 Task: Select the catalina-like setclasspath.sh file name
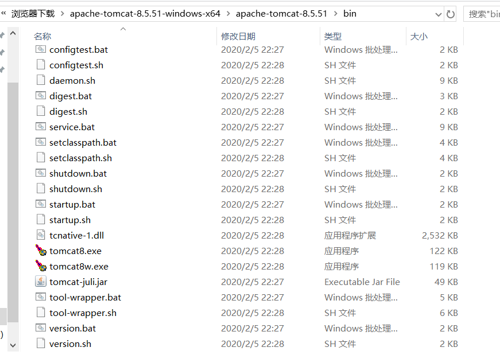click(81, 158)
